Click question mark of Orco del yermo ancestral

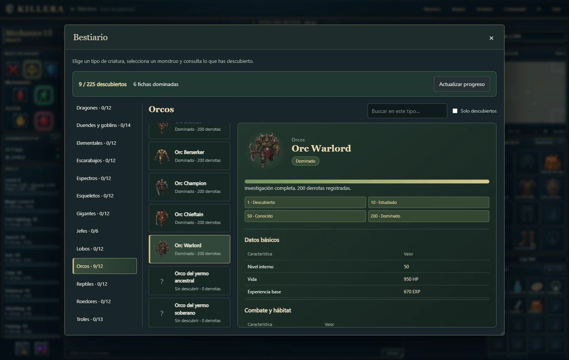(x=162, y=281)
